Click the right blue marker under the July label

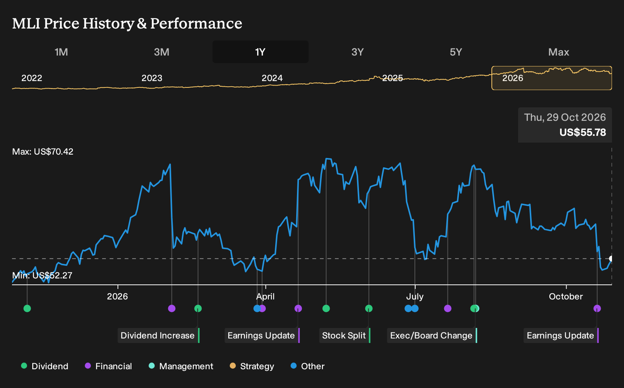pyautogui.click(x=415, y=308)
